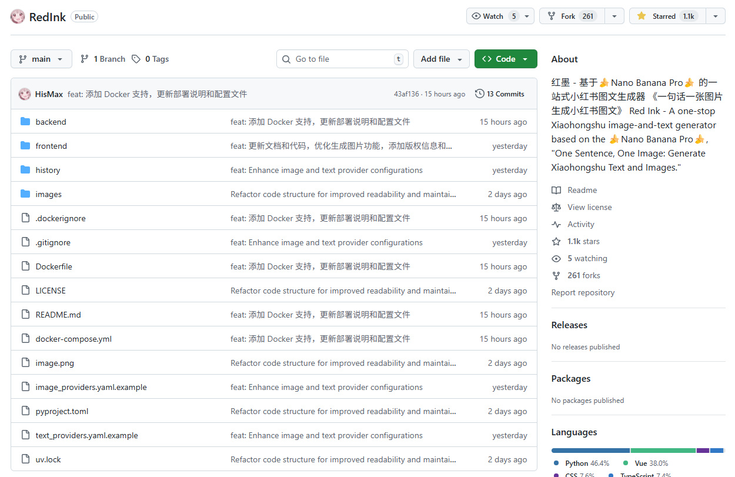Viewport: 735px width, 477px height.
Task: Click the frontend folder icon
Action: [25, 146]
